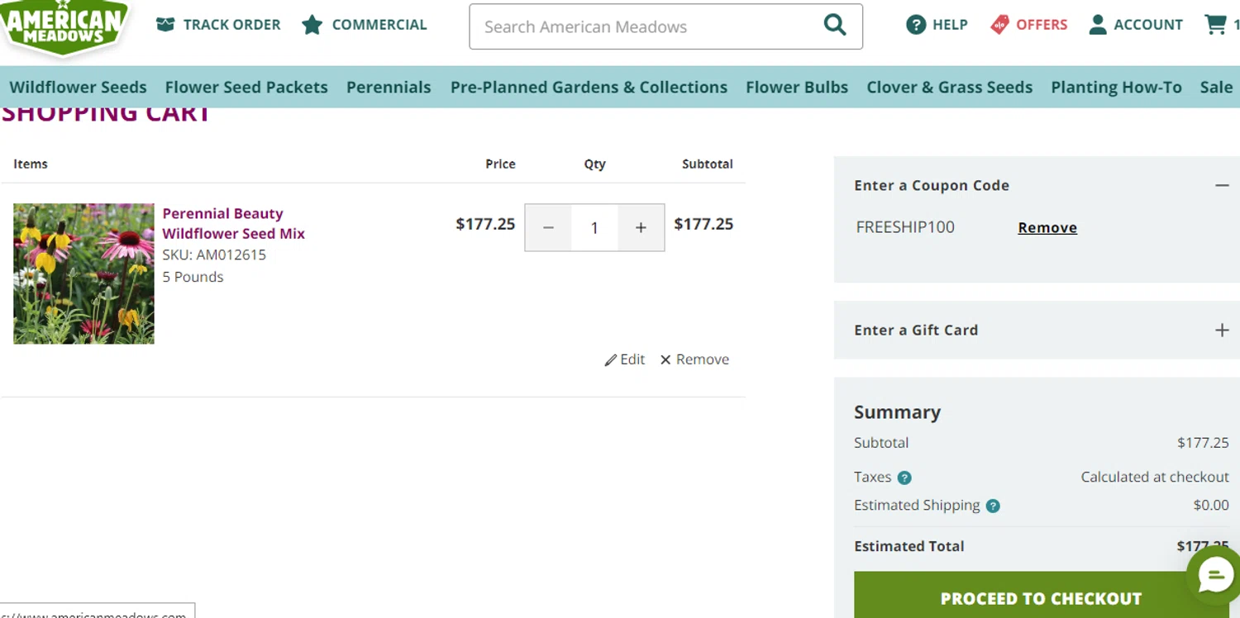The image size is (1240, 618).
Task: Click the Estimated Total label
Action: coord(909,546)
